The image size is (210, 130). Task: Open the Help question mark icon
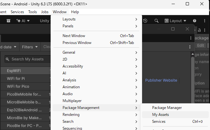[195, 21]
